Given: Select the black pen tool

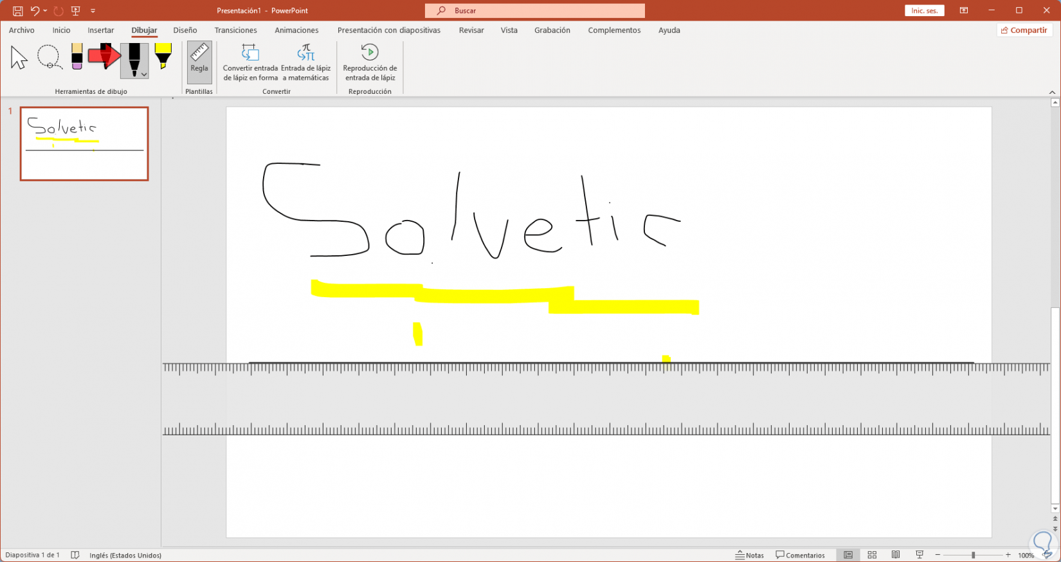Looking at the screenshot, I should pyautogui.click(x=134, y=61).
